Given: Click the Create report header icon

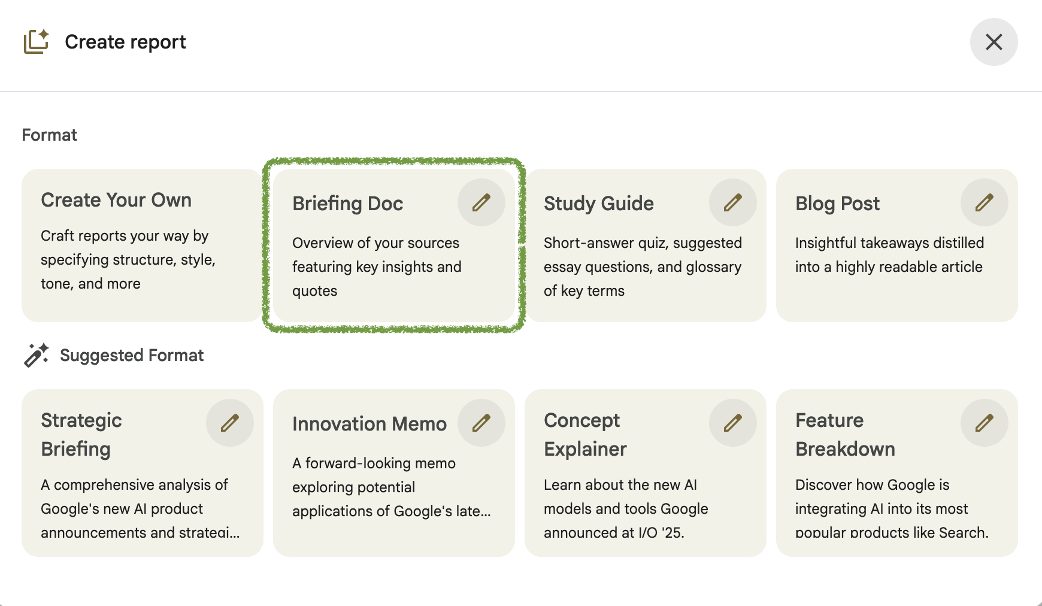Looking at the screenshot, I should click(36, 42).
